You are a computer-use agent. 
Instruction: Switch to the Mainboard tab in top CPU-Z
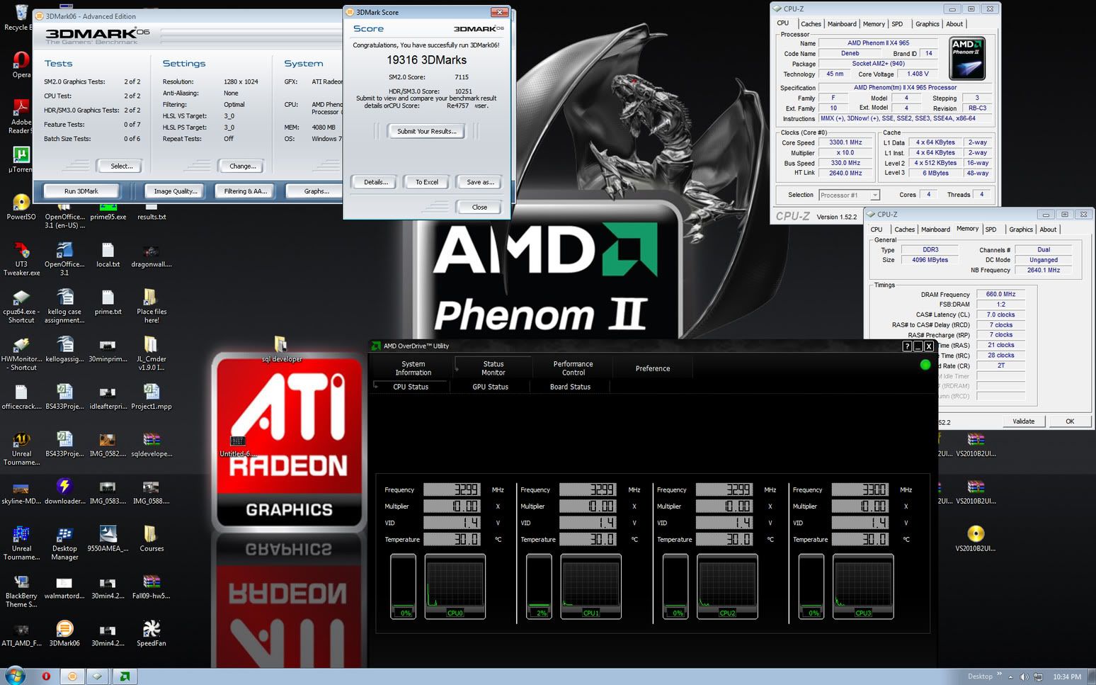[x=842, y=24]
